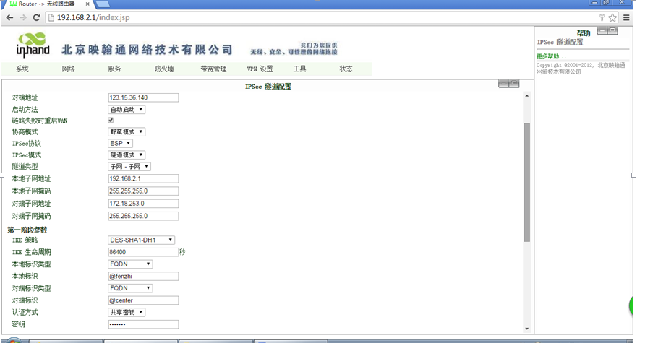Click the 更多帮助 link in help panel
645x343 pixels.
(x=551, y=56)
